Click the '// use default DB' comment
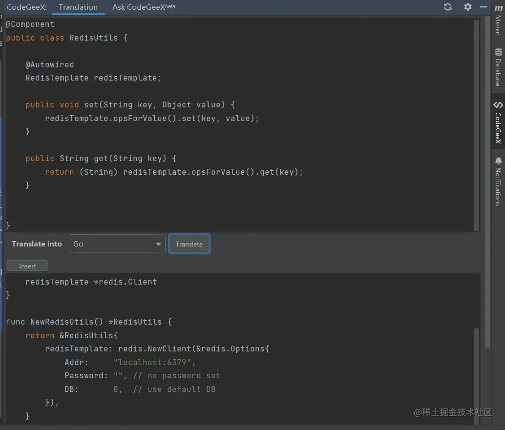This screenshot has width=505, height=430. [174, 389]
